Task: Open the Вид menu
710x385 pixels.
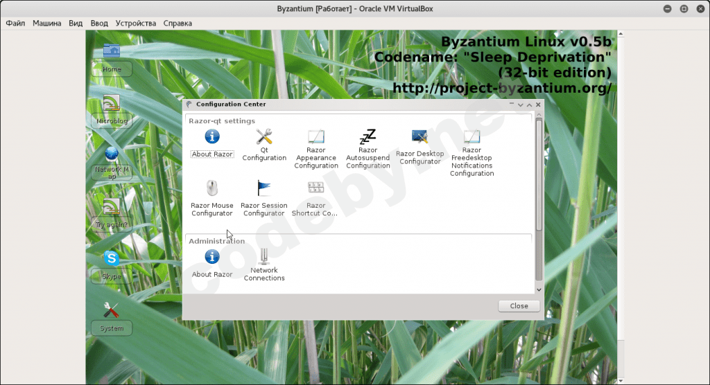Action: click(76, 23)
